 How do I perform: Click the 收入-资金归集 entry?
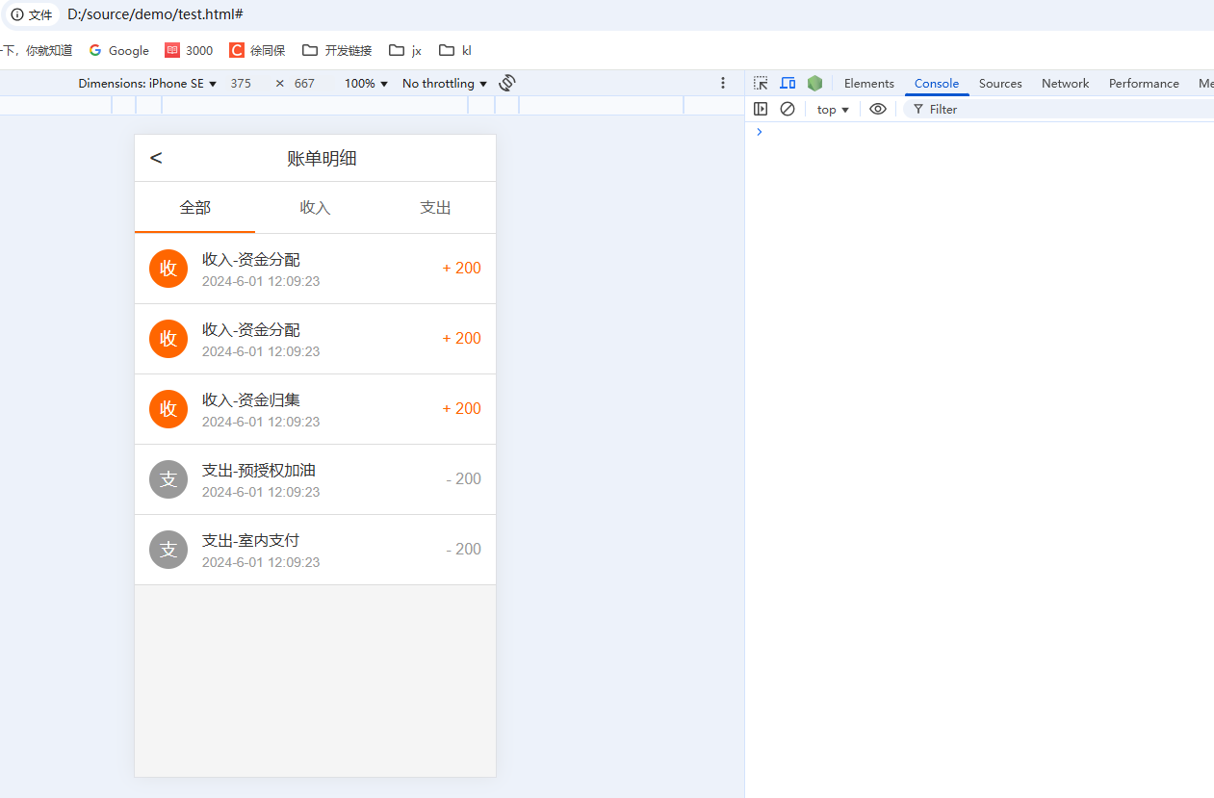click(x=315, y=409)
